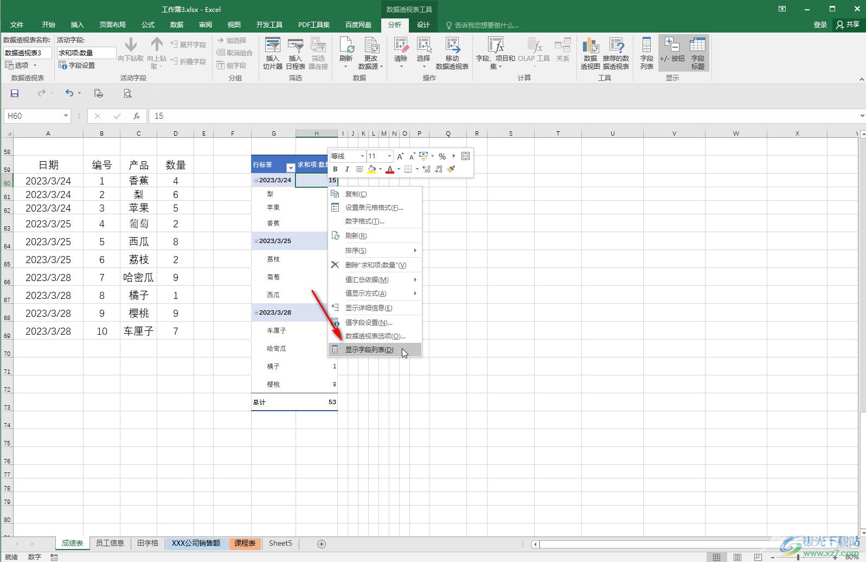The image size is (866, 562).
Task: Collapse the 2023/3/25 pivot group
Action: point(256,241)
